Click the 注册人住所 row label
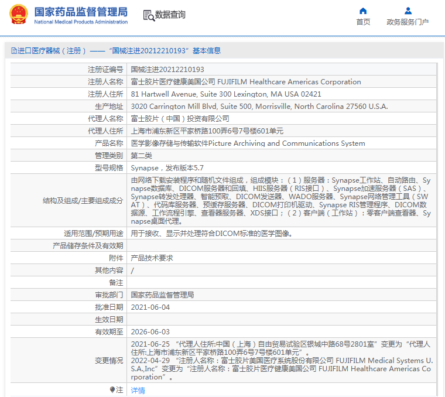The image size is (445, 397). click(105, 94)
